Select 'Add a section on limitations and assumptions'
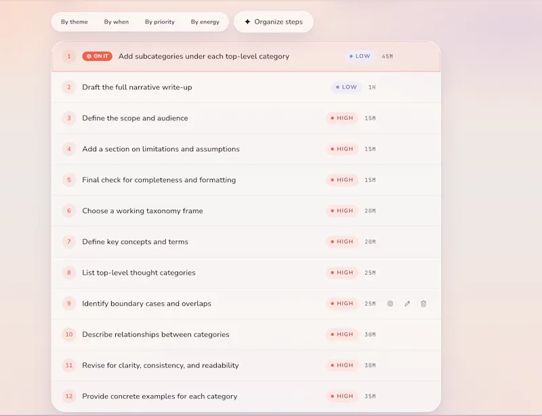This screenshot has width=542, height=416. click(x=161, y=149)
